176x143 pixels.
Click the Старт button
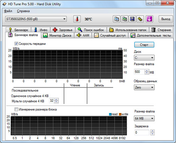(x=144, y=45)
